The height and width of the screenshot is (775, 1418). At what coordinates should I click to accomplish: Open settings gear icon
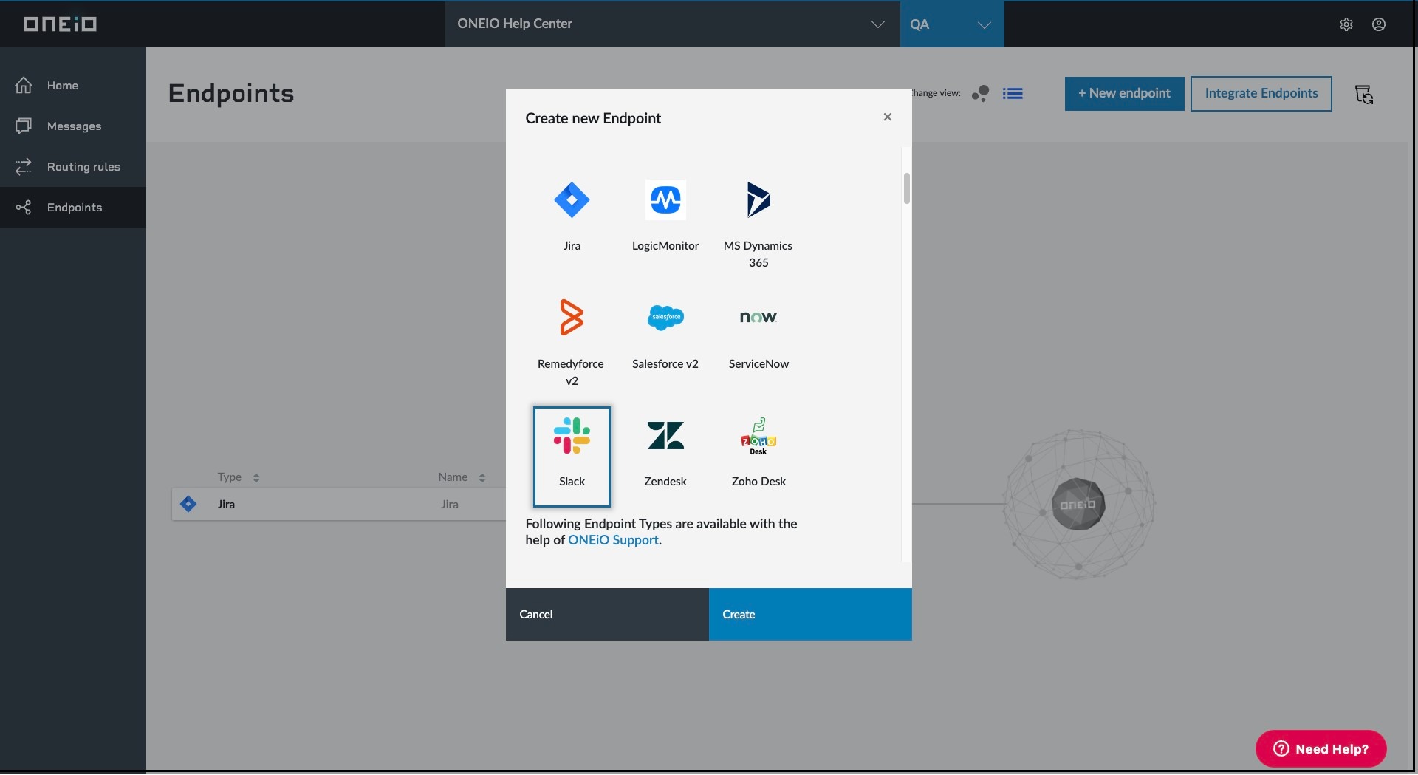coord(1346,24)
